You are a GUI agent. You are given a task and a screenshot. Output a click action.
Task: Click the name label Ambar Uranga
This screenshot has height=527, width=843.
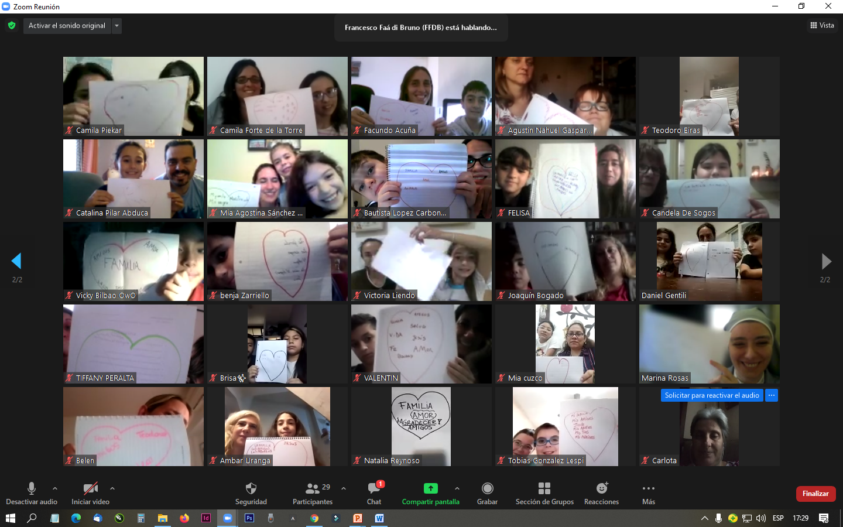[x=245, y=461]
